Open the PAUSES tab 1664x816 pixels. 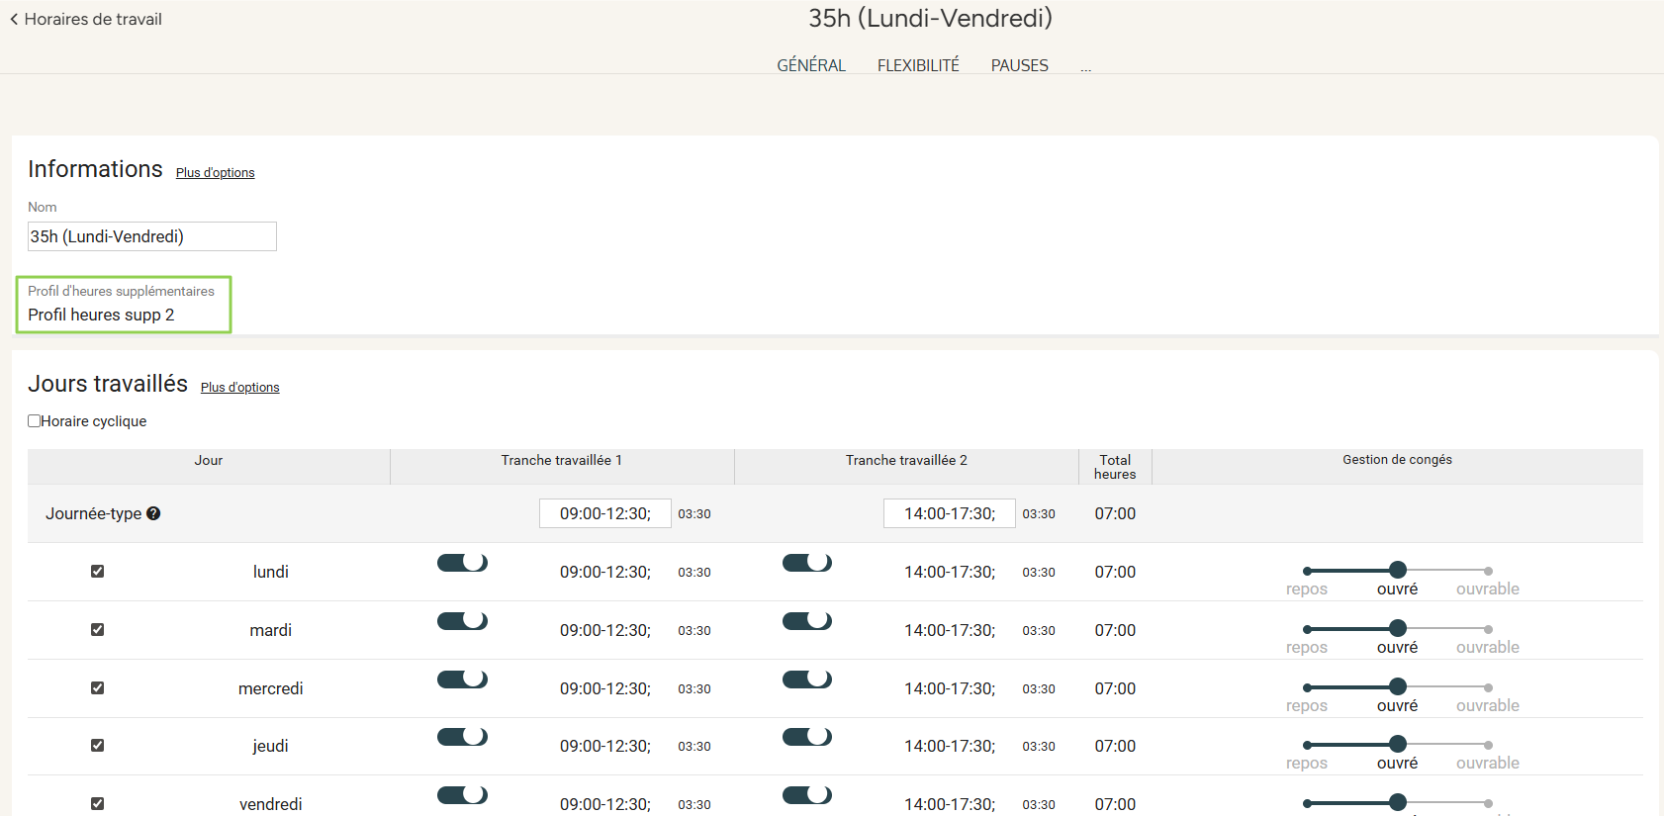tap(1019, 65)
